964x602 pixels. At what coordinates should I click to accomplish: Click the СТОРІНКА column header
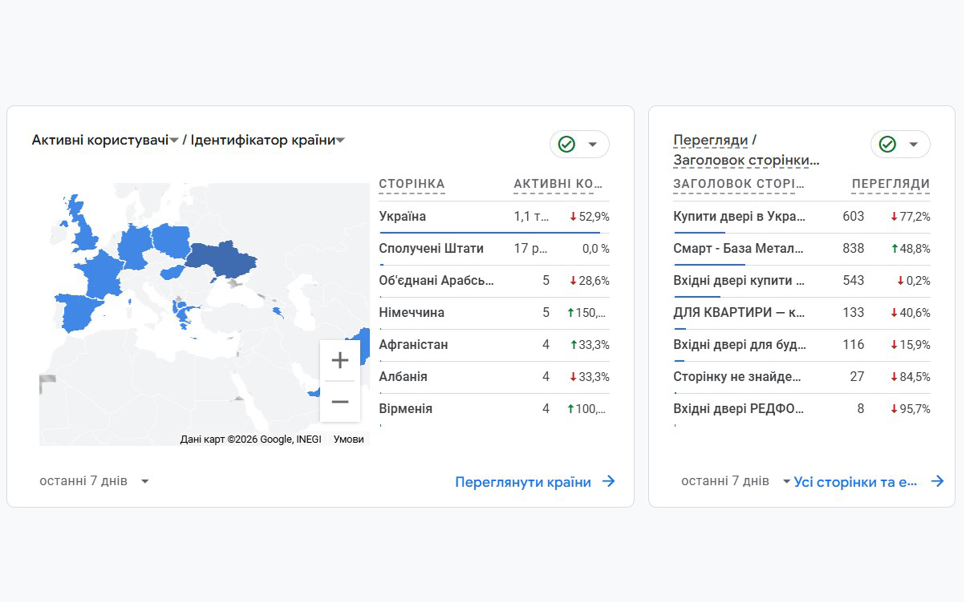point(412,184)
